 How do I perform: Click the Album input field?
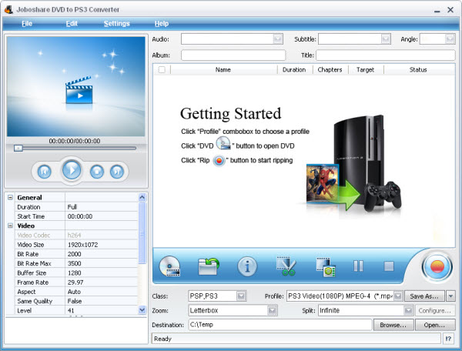pos(233,55)
